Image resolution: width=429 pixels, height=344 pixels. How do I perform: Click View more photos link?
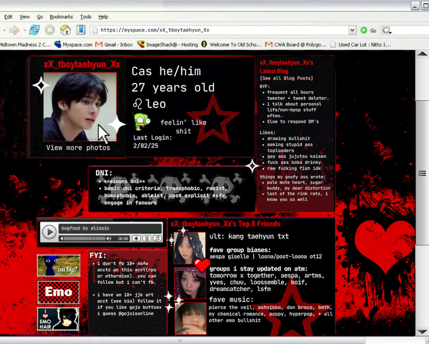tap(78, 148)
